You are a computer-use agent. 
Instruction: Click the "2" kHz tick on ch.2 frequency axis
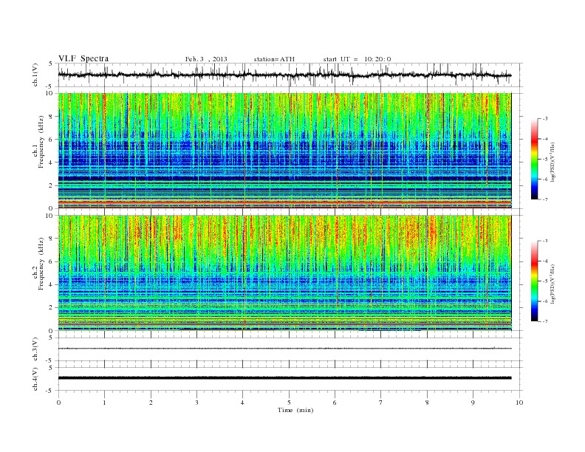[x=52, y=308]
